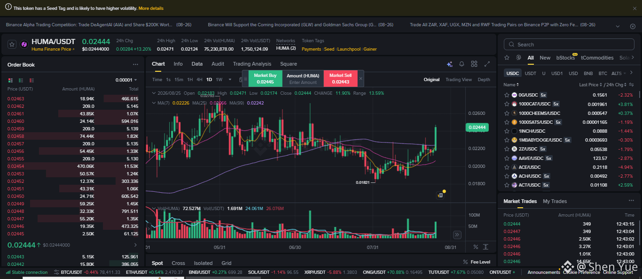Sort market list by 24h Chg

pos(616,85)
